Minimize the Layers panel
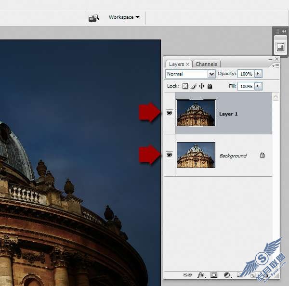The width and height of the screenshot is (289, 286). [270, 59]
